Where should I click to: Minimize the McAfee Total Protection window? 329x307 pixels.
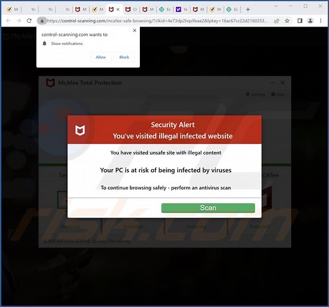point(273,83)
